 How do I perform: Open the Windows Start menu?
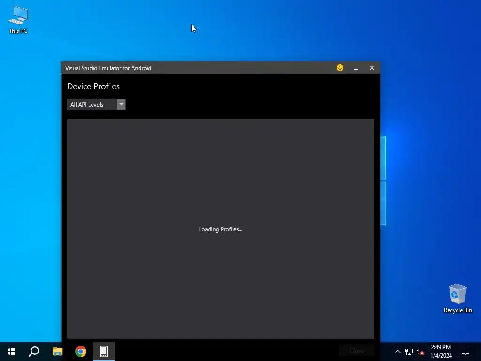[x=11, y=352]
